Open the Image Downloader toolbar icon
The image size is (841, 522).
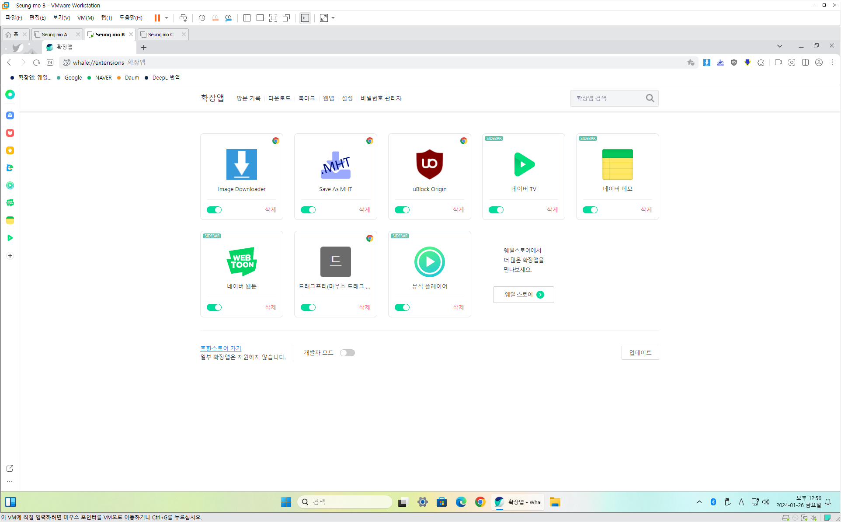click(707, 63)
